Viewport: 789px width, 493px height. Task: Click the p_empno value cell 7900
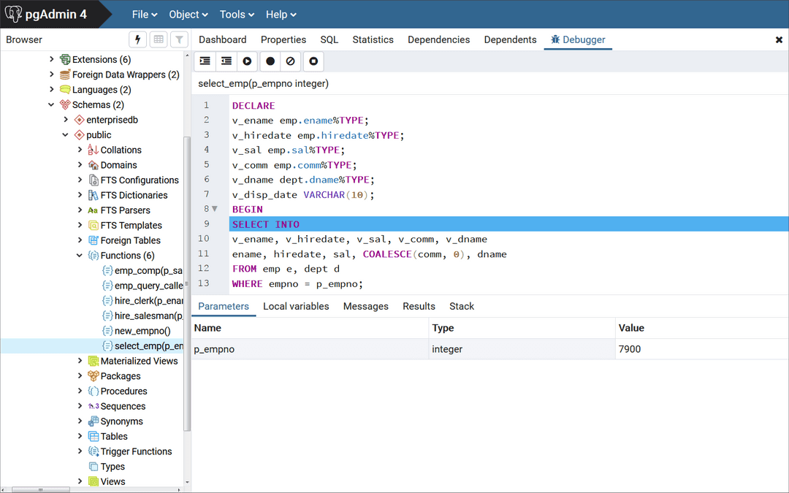629,349
